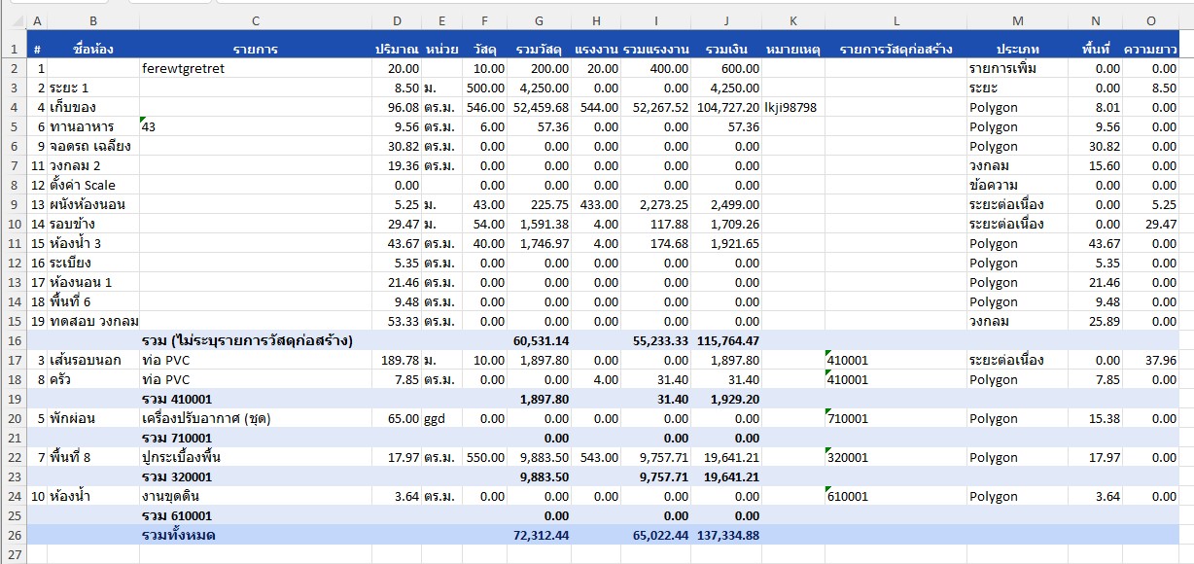Click the 'พักผ่อน' room name cell
The height and width of the screenshot is (564, 1194).
[x=93, y=418]
